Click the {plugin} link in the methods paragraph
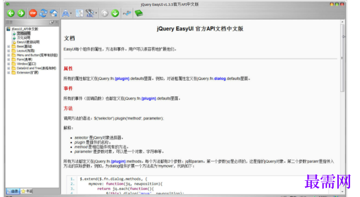Image resolution: width=360 pixels, height=197 pixels. 119,161
